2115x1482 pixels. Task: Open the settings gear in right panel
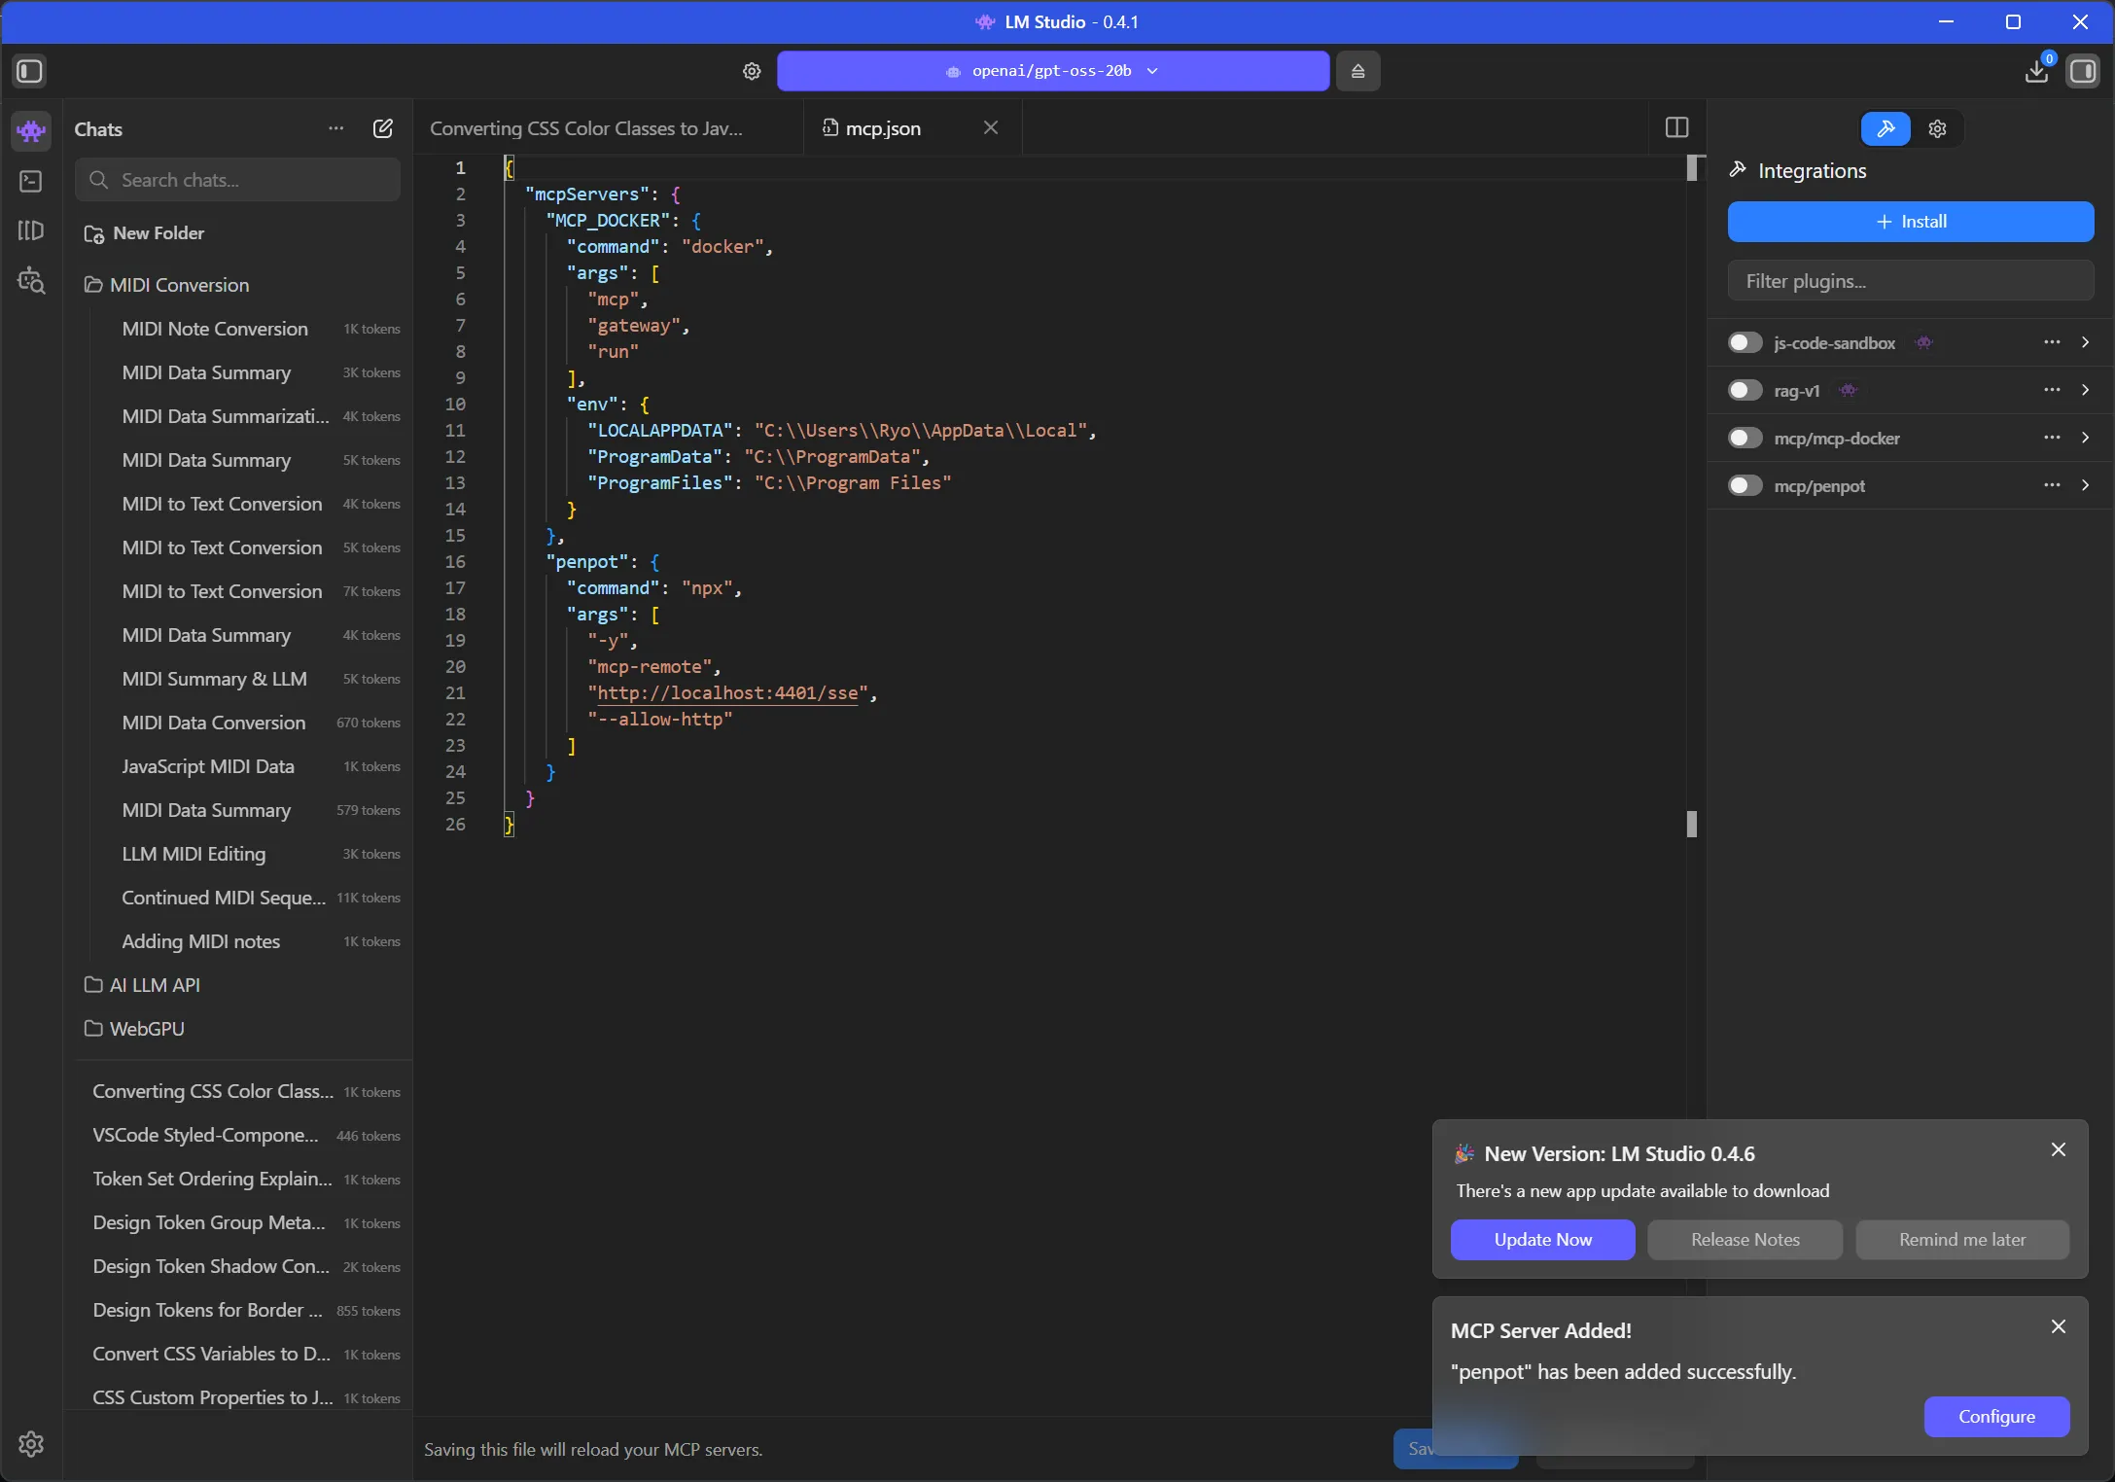pyautogui.click(x=1937, y=128)
